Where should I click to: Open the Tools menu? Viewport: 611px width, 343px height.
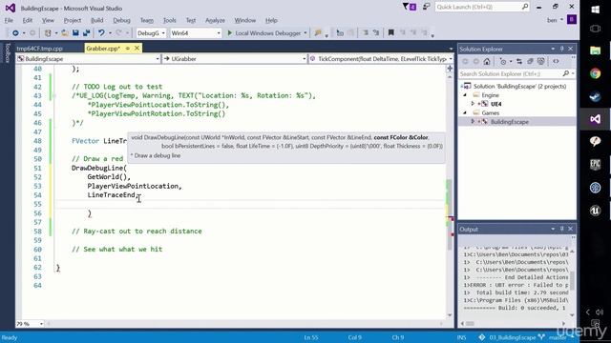[170, 20]
